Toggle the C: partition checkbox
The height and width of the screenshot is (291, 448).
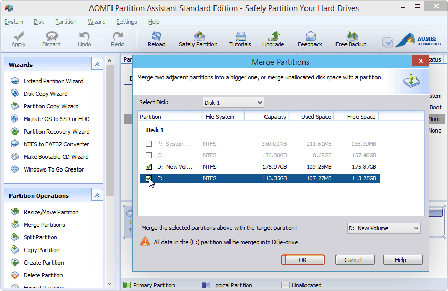point(149,155)
